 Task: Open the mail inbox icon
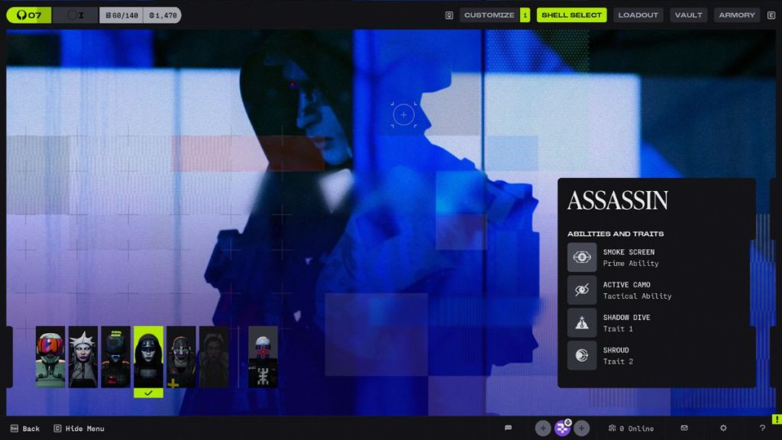pos(684,429)
